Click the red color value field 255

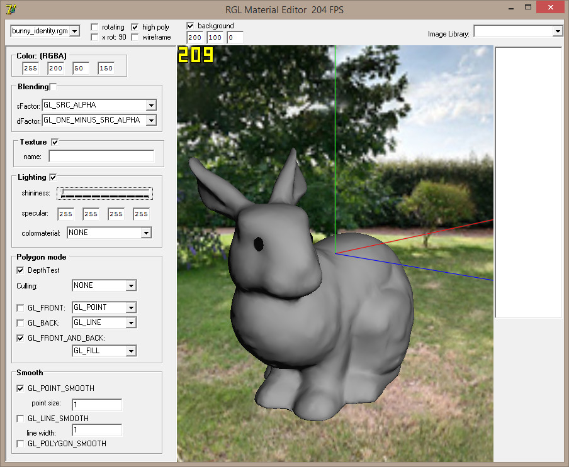[x=30, y=68]
